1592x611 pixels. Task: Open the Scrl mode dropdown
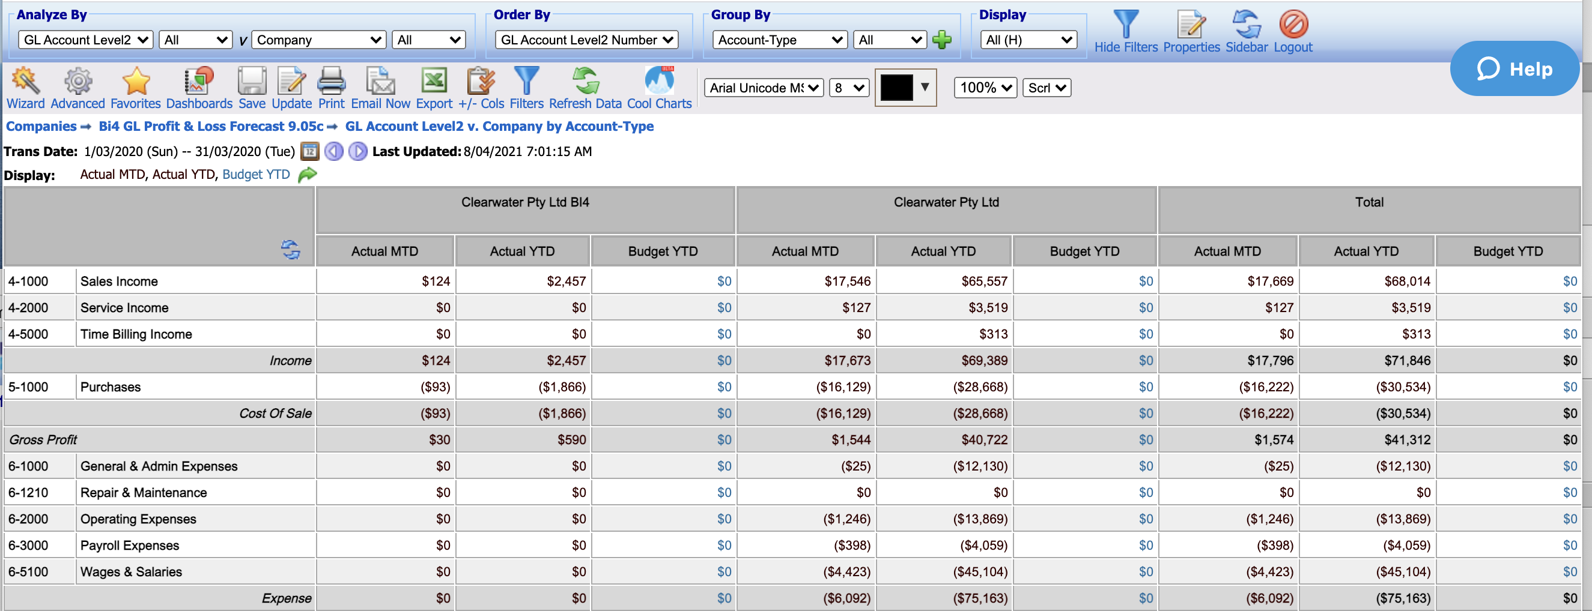[x=1047, y=88]
